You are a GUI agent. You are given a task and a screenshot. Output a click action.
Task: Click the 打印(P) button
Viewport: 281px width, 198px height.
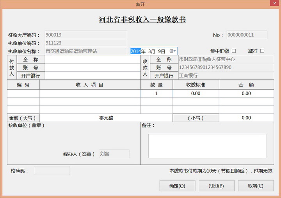217,186
